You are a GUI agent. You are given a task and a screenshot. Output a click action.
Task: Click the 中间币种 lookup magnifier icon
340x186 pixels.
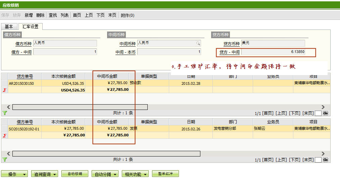198,43
